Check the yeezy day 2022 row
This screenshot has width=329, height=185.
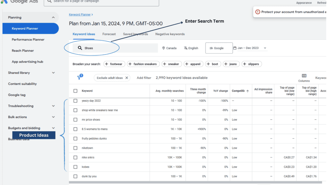point(75,101)
